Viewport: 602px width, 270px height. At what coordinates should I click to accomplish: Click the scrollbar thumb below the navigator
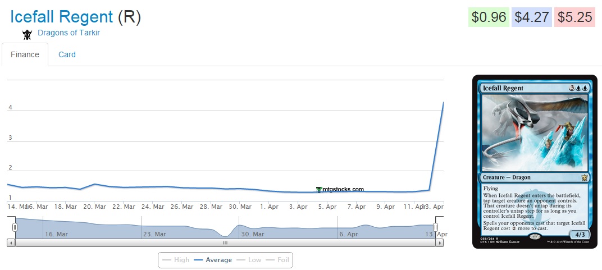[225, 243]
